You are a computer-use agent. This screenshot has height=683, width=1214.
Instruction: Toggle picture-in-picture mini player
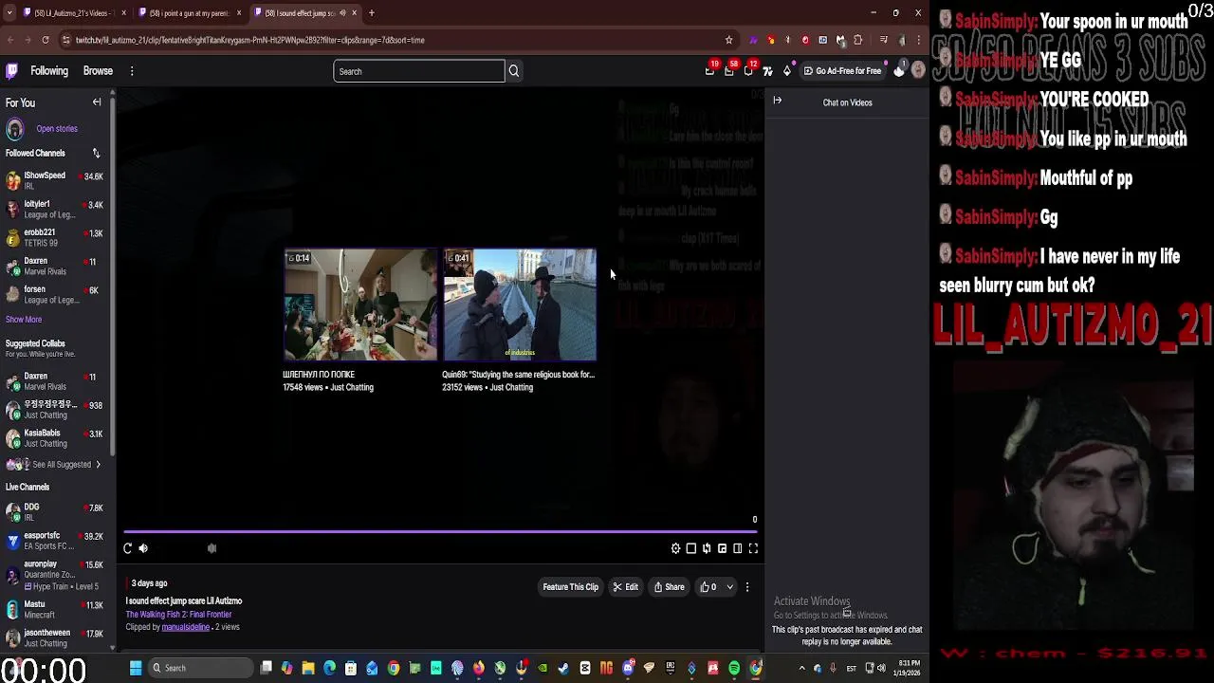(722, 548)
